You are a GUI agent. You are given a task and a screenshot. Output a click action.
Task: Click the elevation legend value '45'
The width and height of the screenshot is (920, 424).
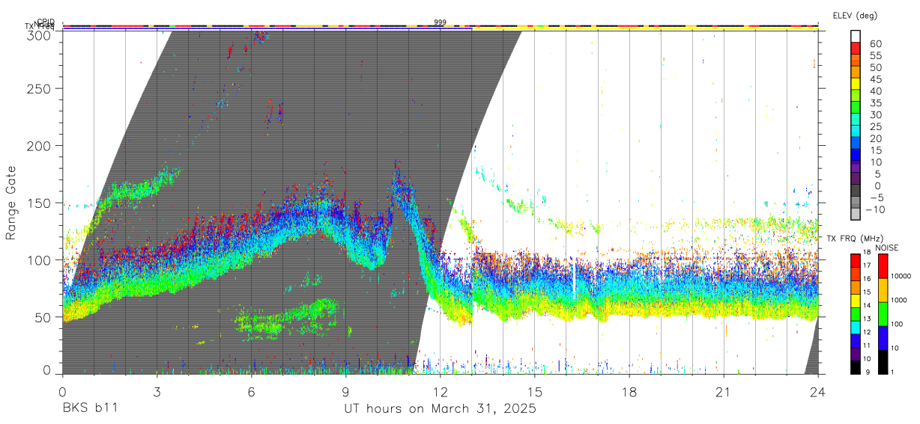pyautogui.click(x=874, y=79)
